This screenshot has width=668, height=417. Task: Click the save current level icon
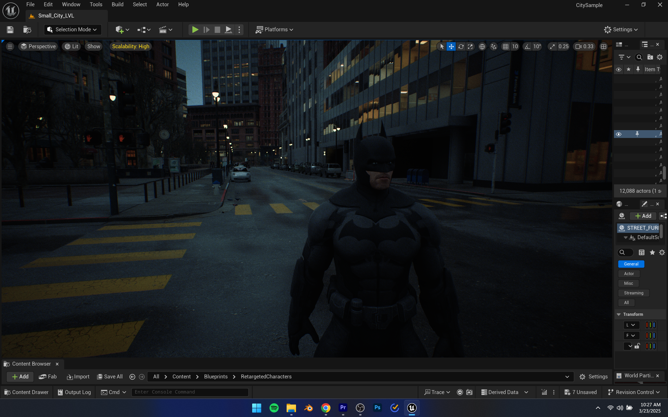(10, 29)
